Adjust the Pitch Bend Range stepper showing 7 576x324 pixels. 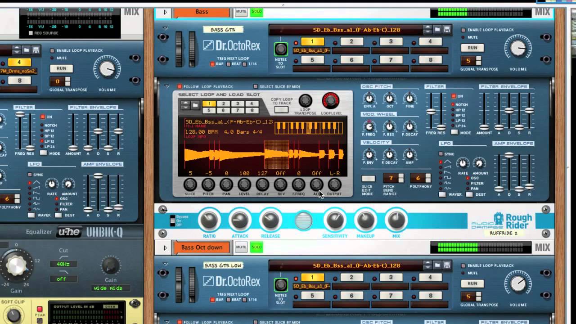click(400, 178)
